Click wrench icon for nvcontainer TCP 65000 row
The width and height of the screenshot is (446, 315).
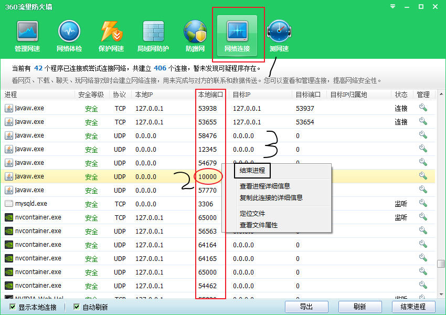click(x=423, y=217)
